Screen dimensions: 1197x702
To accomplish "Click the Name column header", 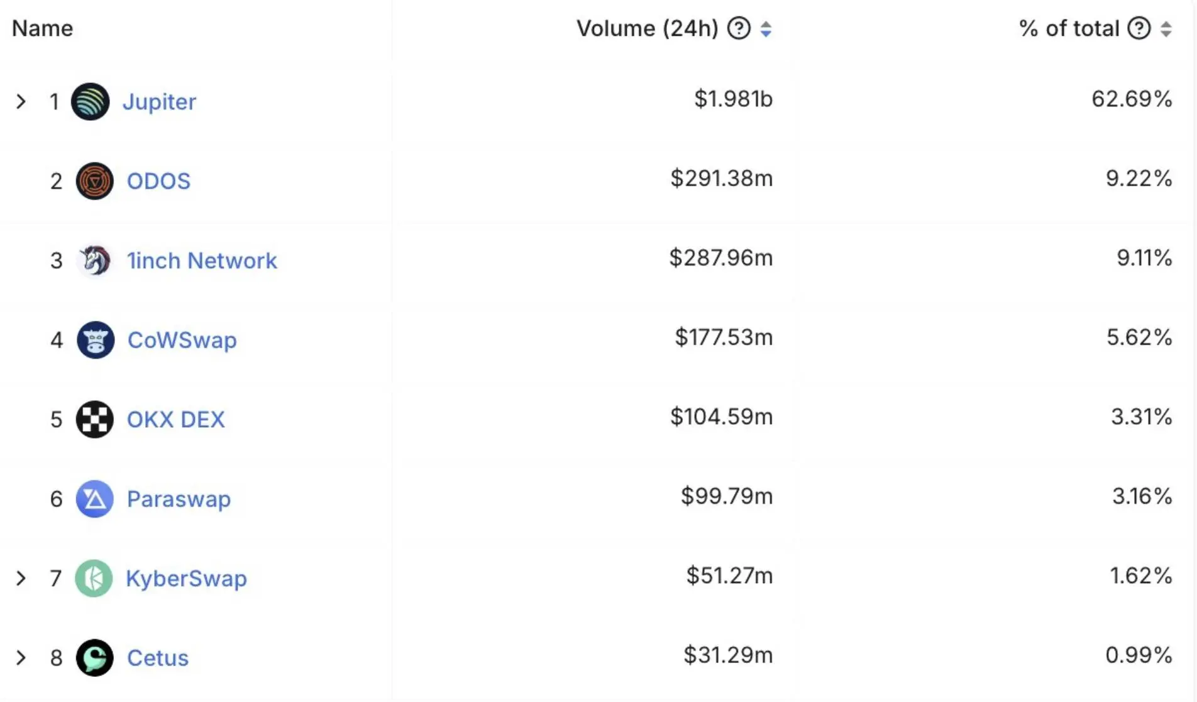I will pyautogui.click(x=43, y=28).
